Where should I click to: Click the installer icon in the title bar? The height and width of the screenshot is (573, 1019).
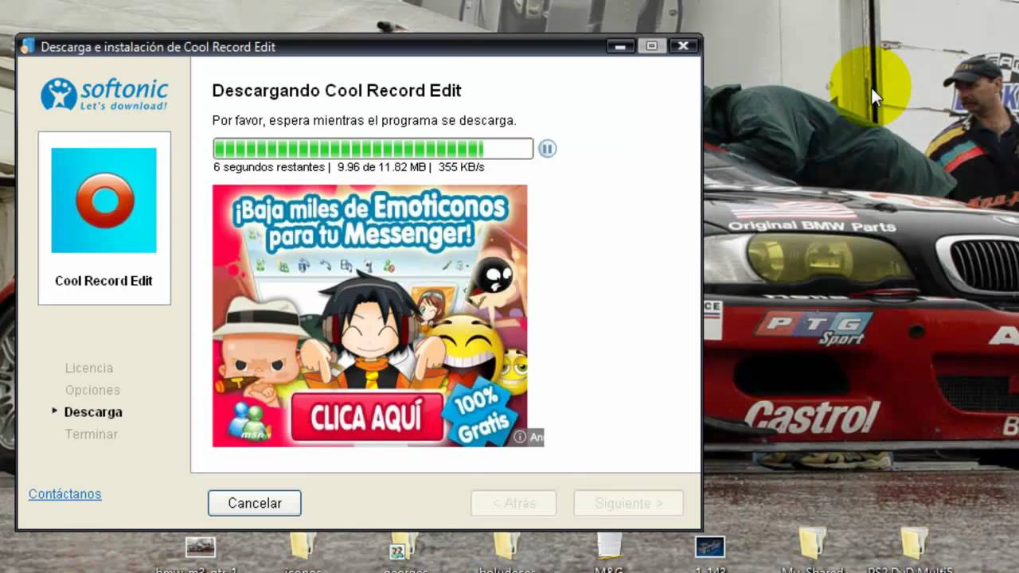(28, 46)
